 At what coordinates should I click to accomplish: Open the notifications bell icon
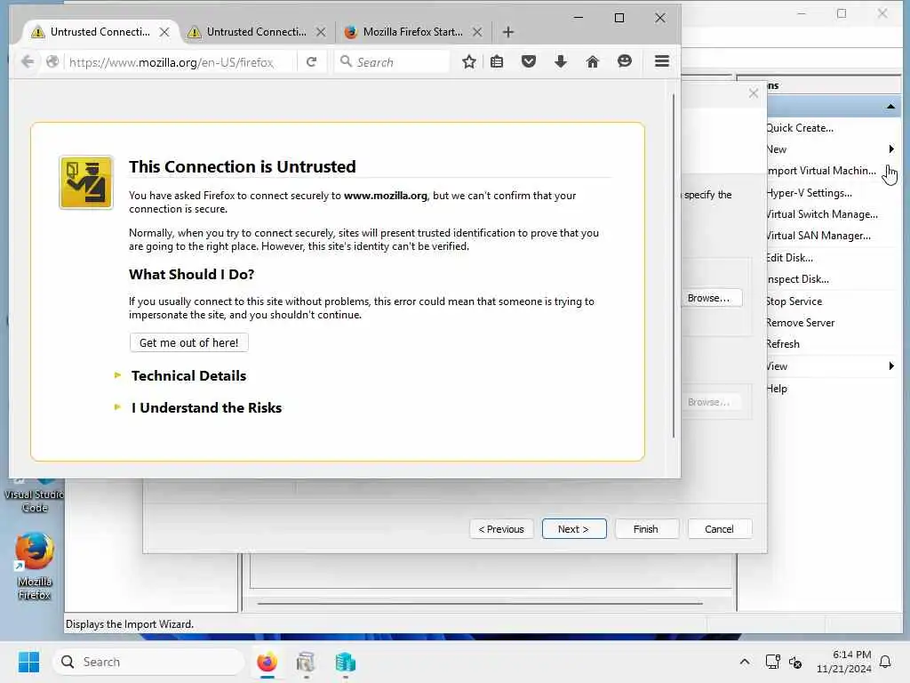tap(886, 662)
